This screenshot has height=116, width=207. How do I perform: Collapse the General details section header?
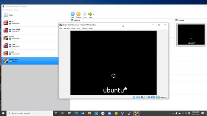click(77, 20)
